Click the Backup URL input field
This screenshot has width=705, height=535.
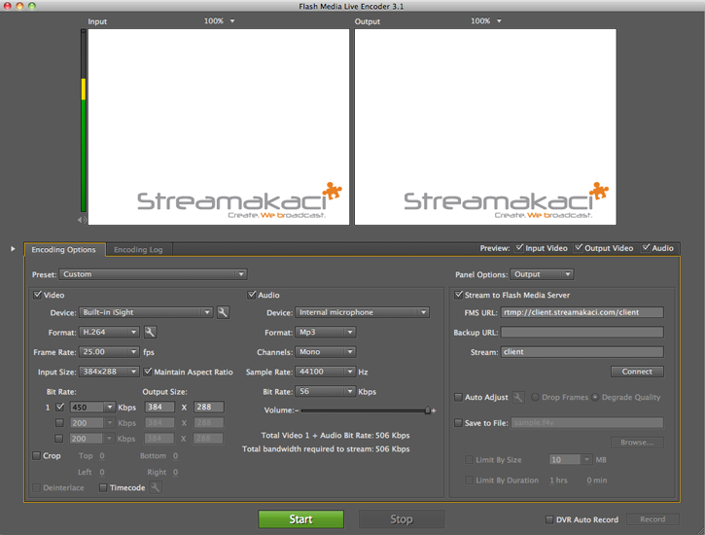click(x=582, y=333)
